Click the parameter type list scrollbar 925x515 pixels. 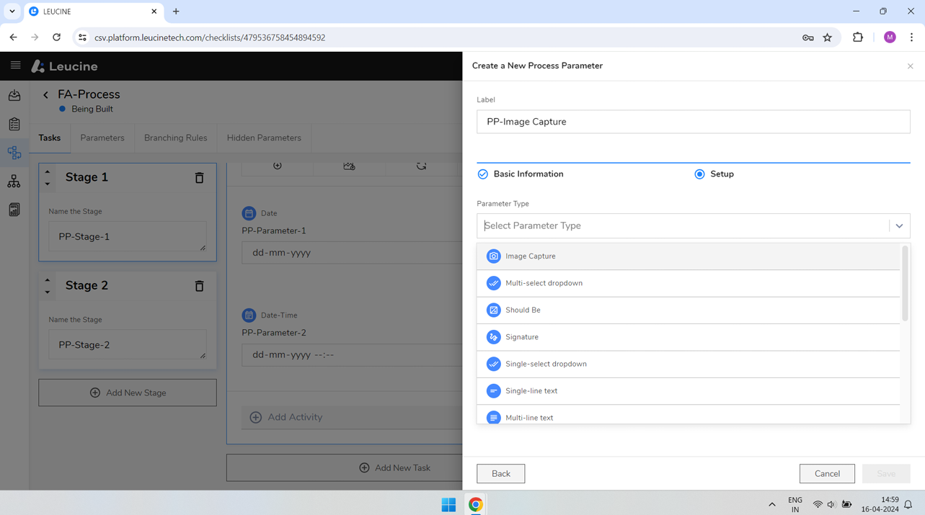(x=905, y=284)
